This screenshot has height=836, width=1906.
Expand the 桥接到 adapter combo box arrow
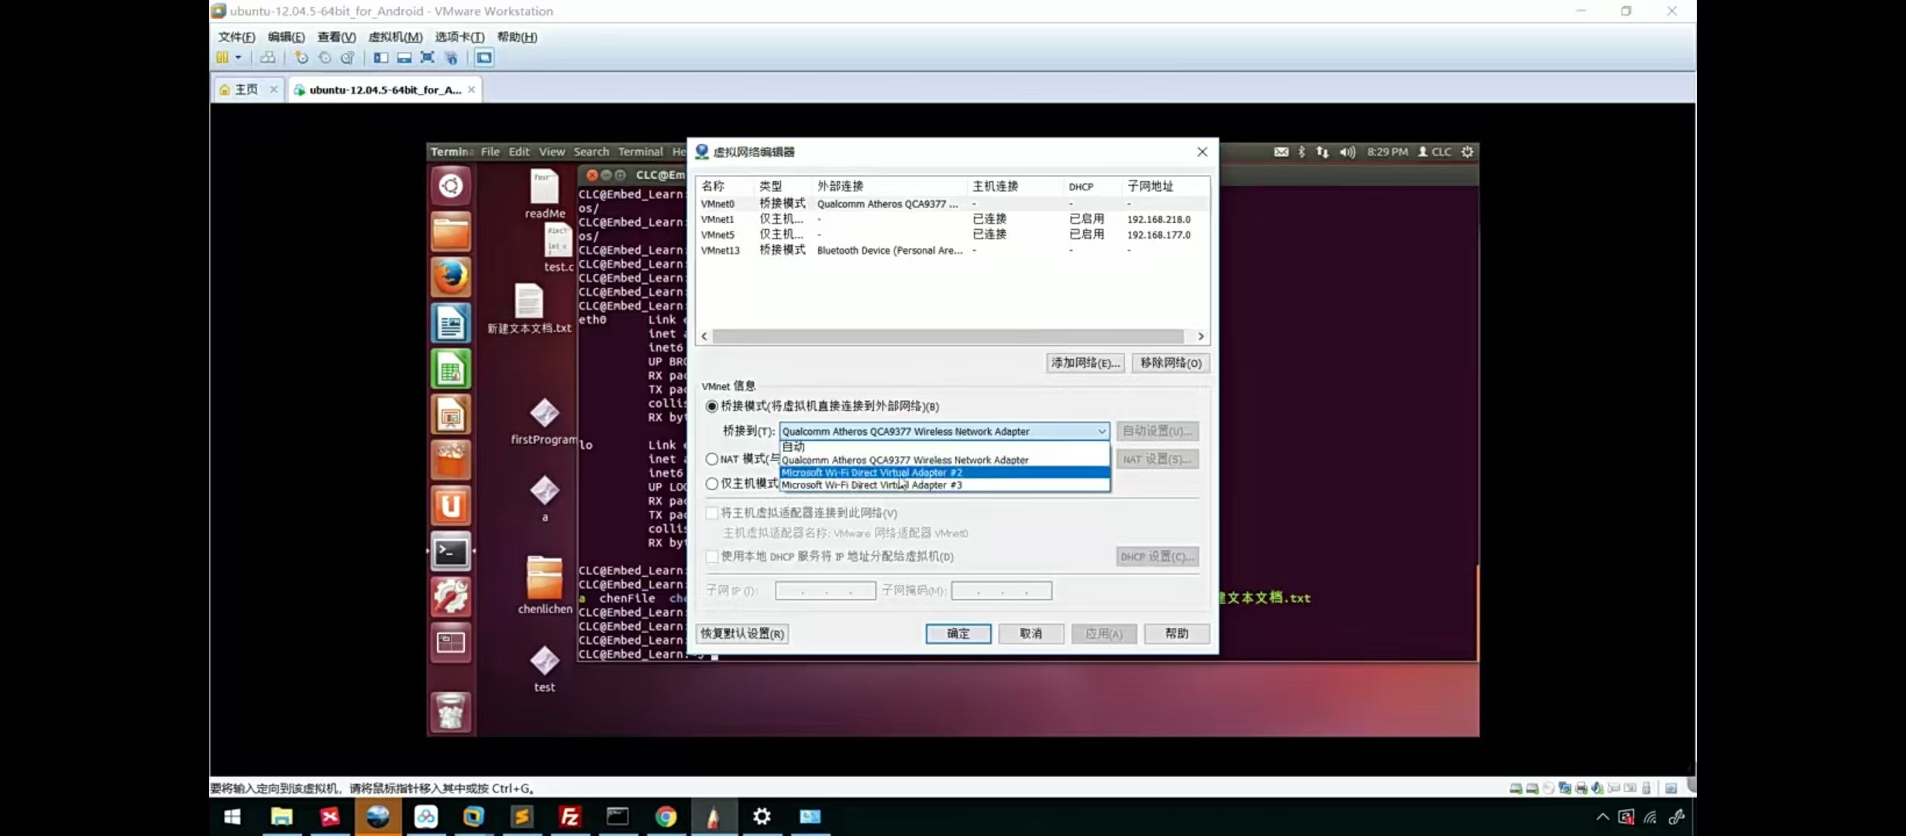1101,431
